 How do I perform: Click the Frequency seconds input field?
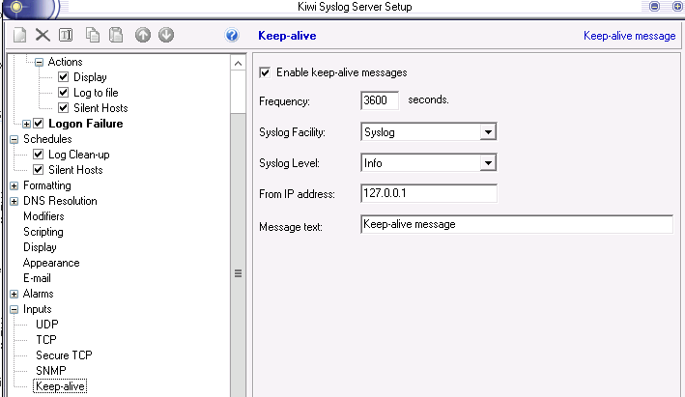coord(380,100)
